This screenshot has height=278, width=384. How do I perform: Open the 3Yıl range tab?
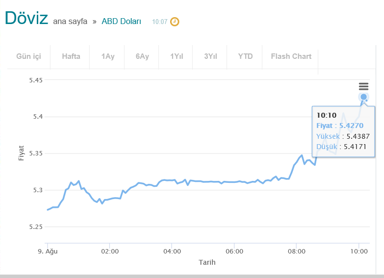210,56
